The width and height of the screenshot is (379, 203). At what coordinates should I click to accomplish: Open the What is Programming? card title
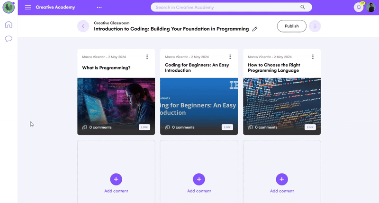tap(106, 68)
